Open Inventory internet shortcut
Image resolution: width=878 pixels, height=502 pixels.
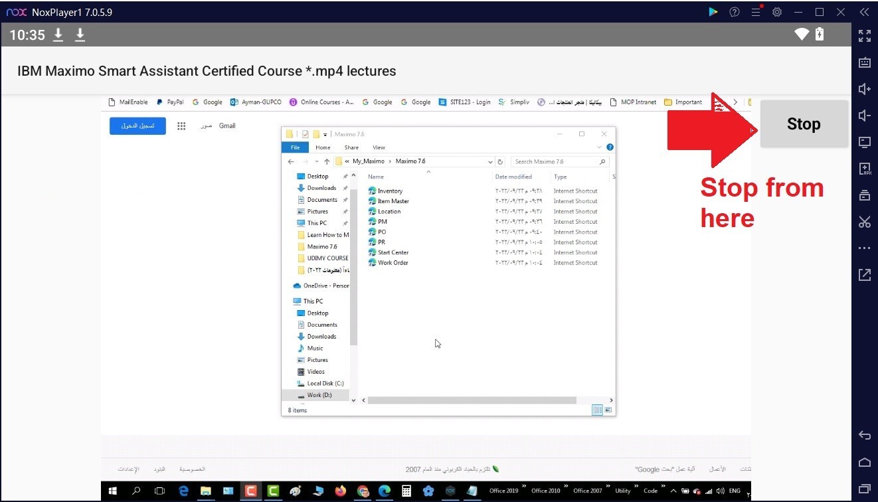(390, 191)
